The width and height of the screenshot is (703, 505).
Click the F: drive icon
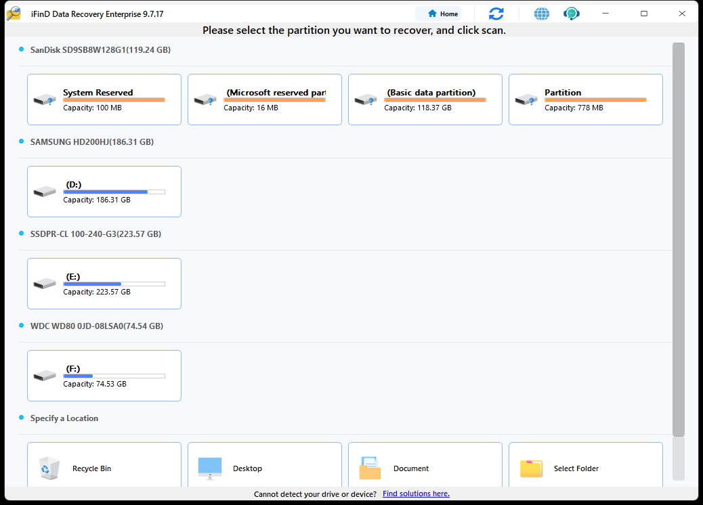[45, 376]
